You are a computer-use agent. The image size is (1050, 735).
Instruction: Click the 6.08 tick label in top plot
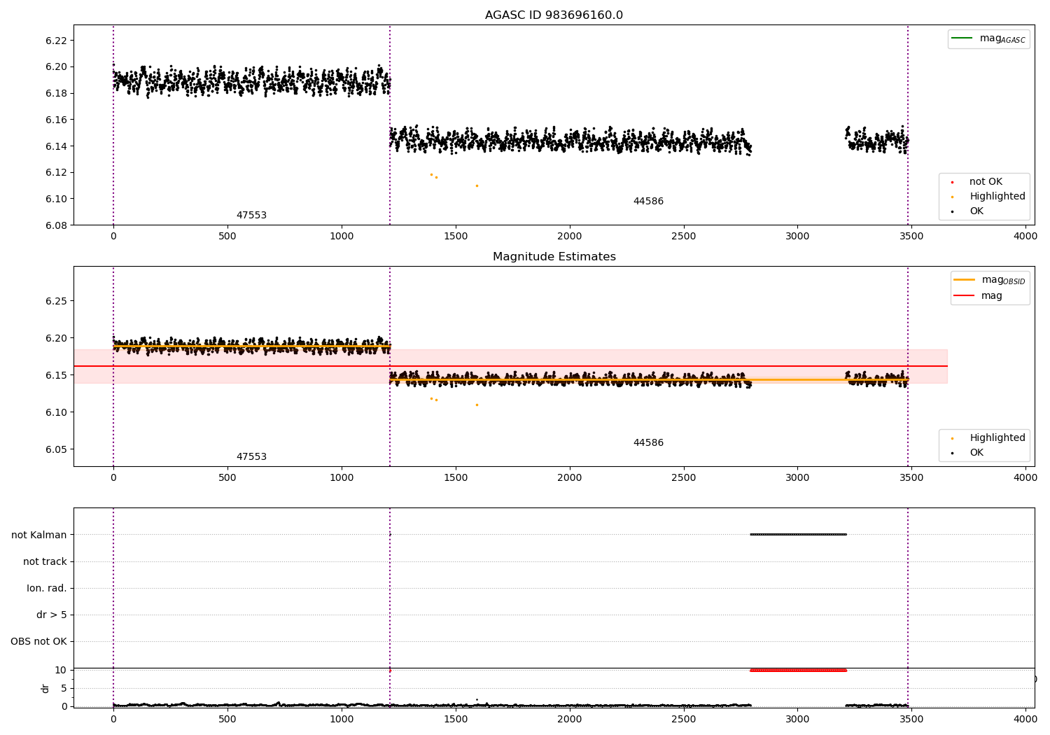click(56, 225)
